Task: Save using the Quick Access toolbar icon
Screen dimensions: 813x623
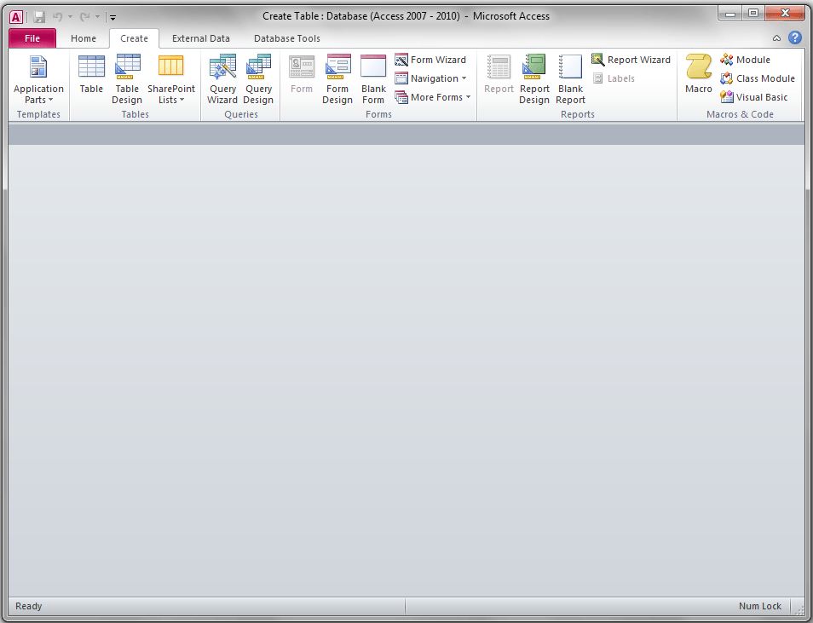Action: tap(39, 17)
